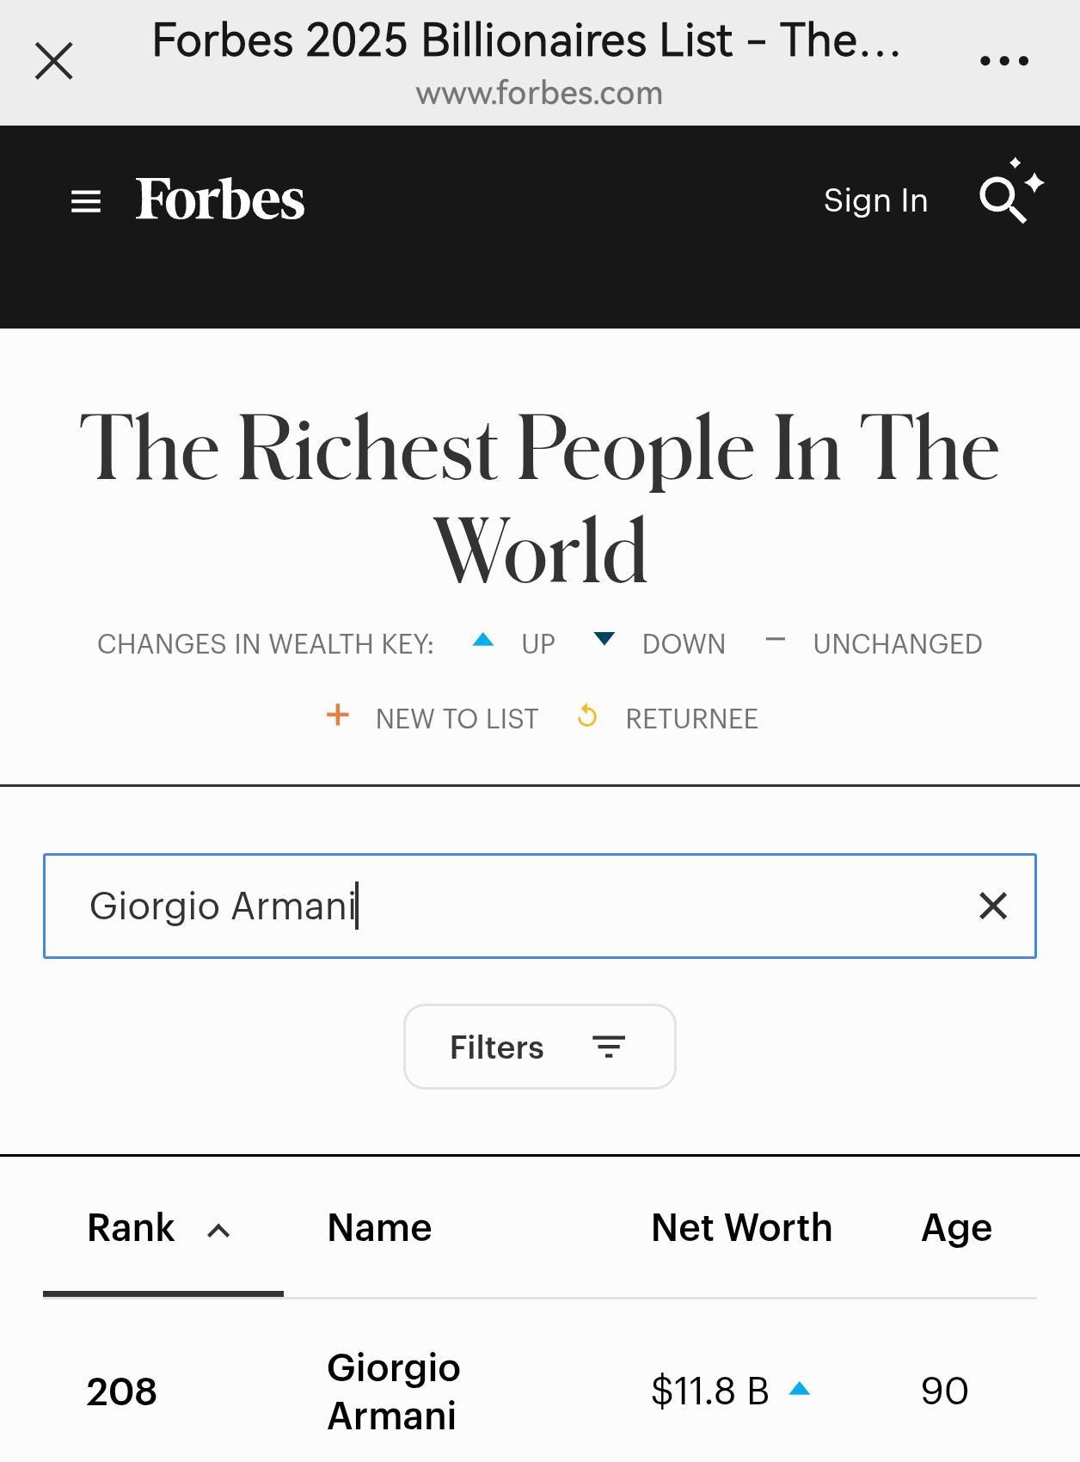This screenshot has width=1080, height=1462.
Task: Tap the Sign In link
Action: coord(875,200)
